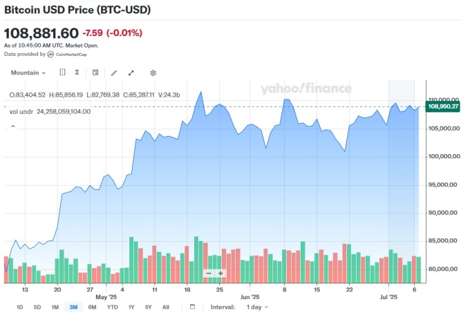
Task: Select the 6M range
Action: pos(93,307)
